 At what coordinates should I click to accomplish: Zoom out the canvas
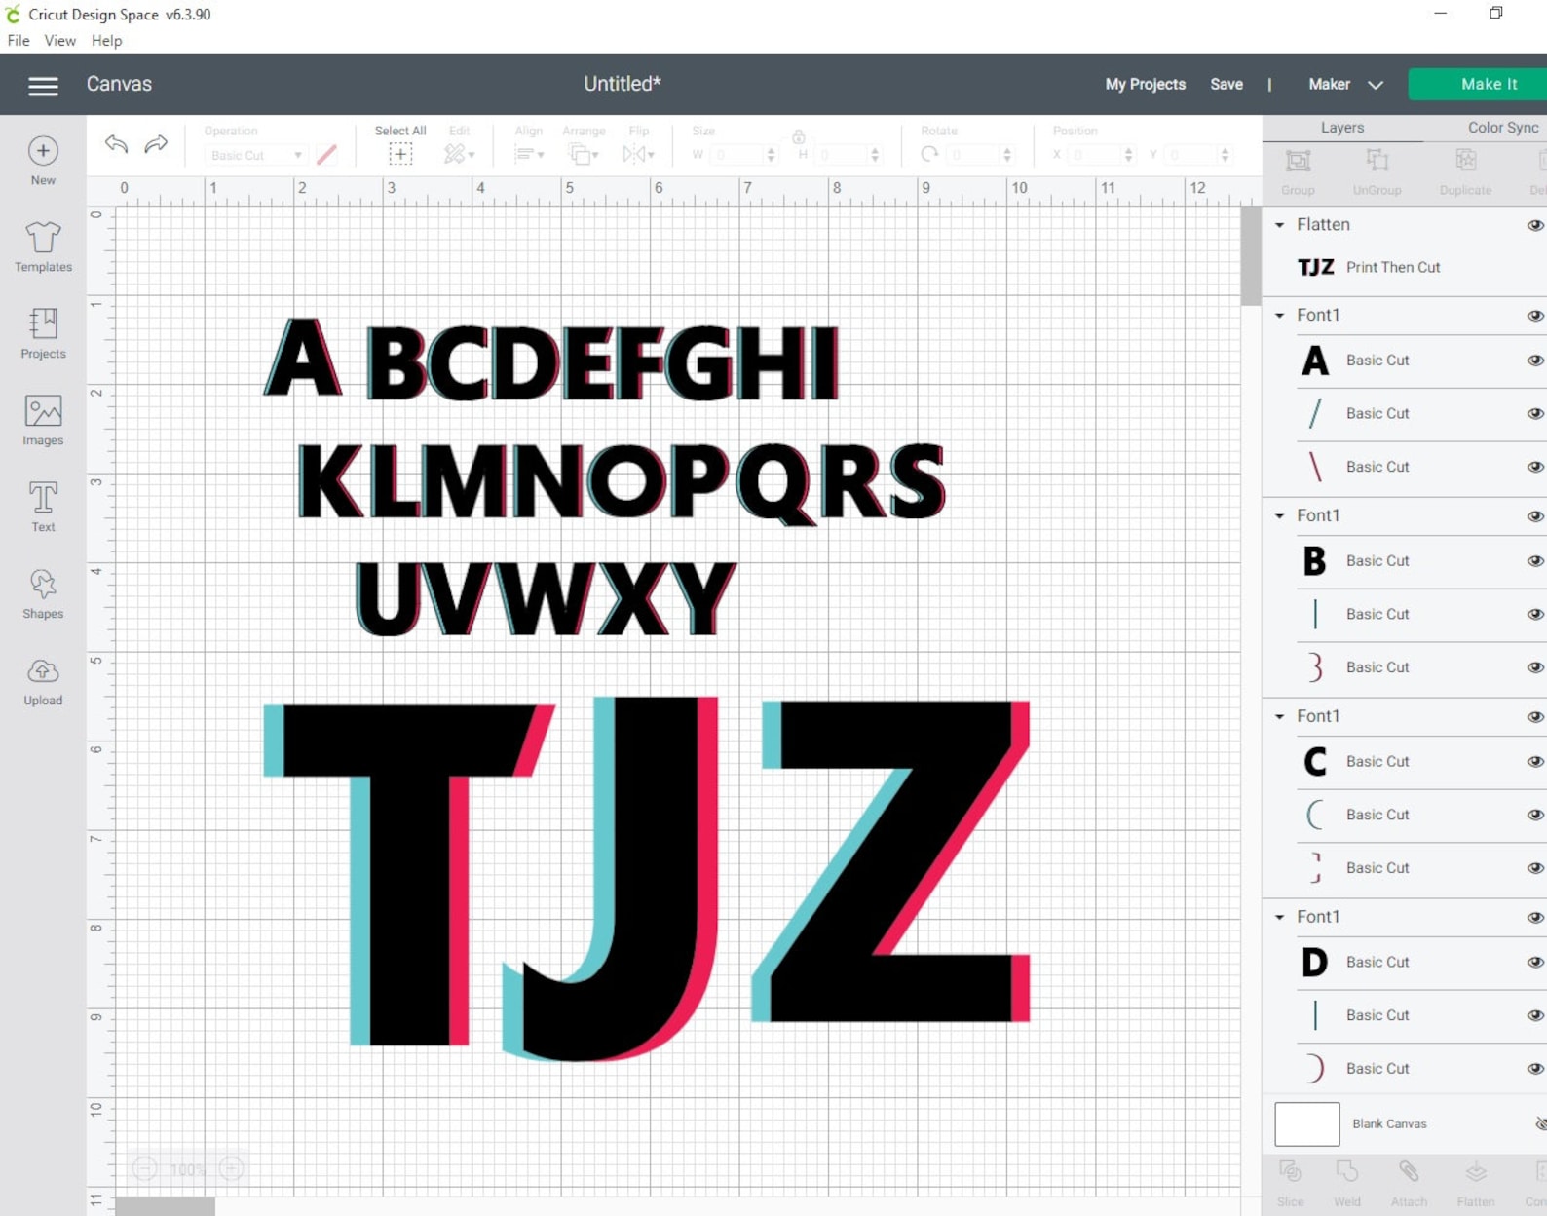point(145,1168)
